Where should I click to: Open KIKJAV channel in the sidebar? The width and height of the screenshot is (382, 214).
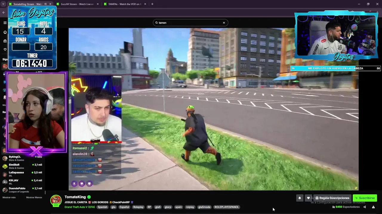[x=22, y=182]
